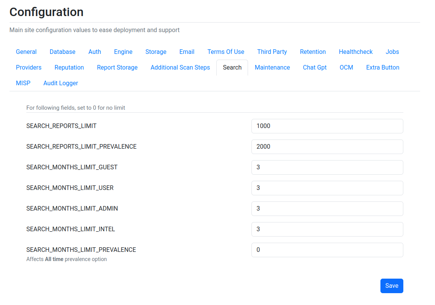Focus the SEARCH_MONTHS_LIMIT_INTEL input
Image resolution: width=435 pixels, height=305 pixels.
tap(327, 229)
